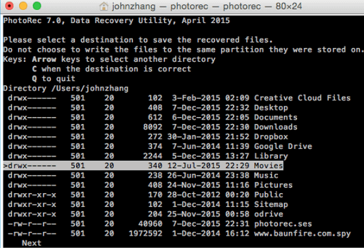Select the Library directory entry
Image resolution: width=364 pixels, height=248 pixels.
pos(271,156)
